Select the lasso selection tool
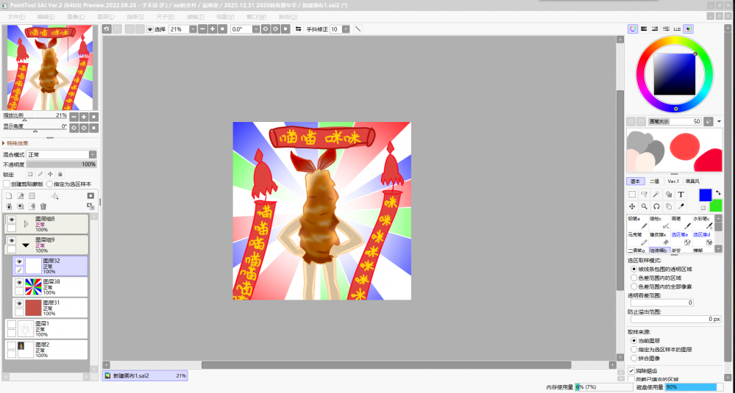The image size is (735, 393). 644,194
